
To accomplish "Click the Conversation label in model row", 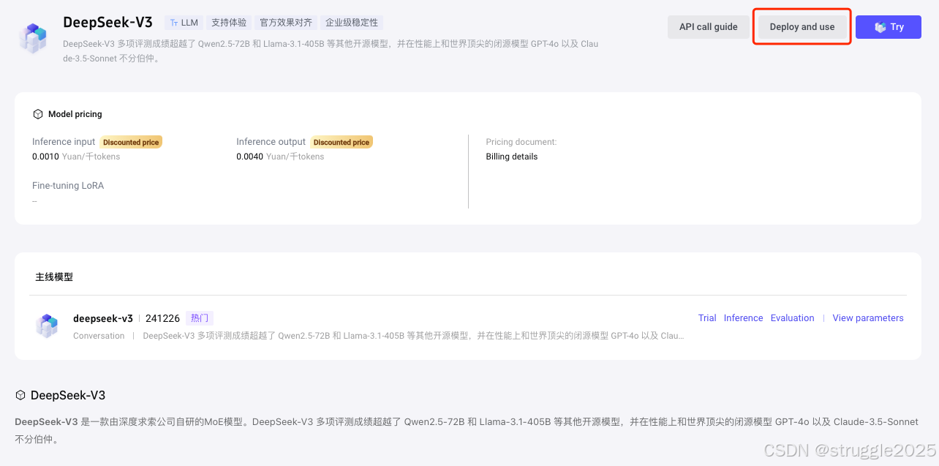I will [x=99, y=336].
